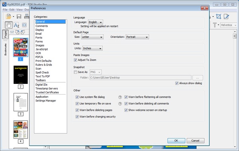Toggle Show welcome screen on startup
Viewport: 239px width, 151px height.
pyautogui.click(x=126, y=110)
